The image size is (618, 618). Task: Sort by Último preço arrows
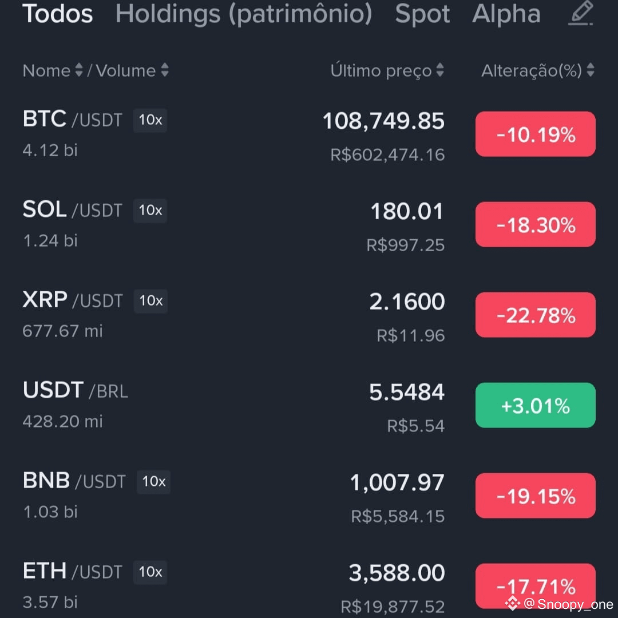[x=440, y=70]
